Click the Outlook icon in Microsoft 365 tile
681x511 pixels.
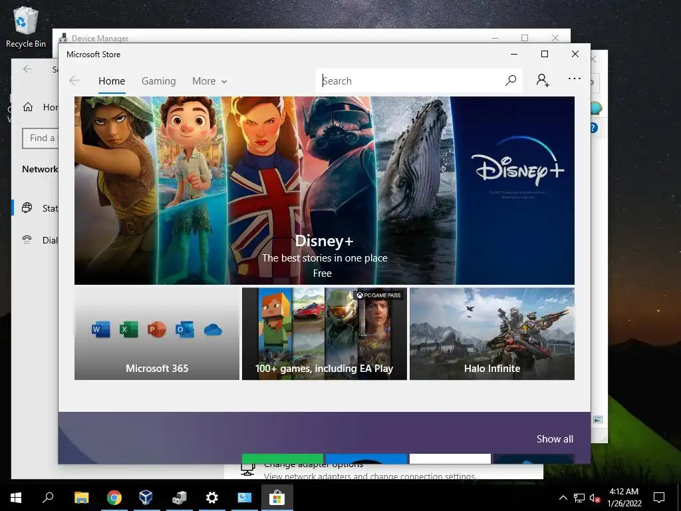(185, 329)
